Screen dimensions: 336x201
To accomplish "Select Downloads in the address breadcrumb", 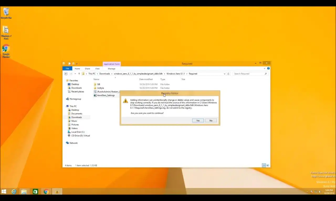I will 104,74.
